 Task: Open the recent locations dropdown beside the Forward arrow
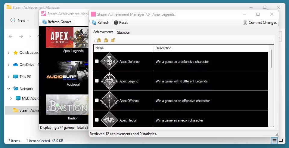point(30,36)
